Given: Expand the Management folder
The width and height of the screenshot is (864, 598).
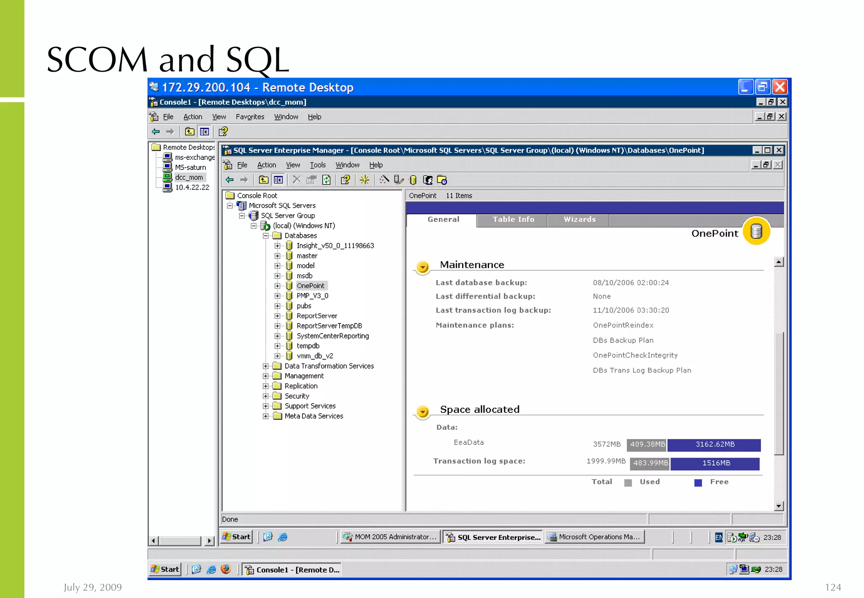Looking at the screenshot, I should 265,376.
